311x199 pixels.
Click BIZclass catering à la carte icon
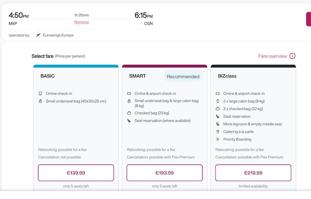pyautogui.click(x=218, y=132)
